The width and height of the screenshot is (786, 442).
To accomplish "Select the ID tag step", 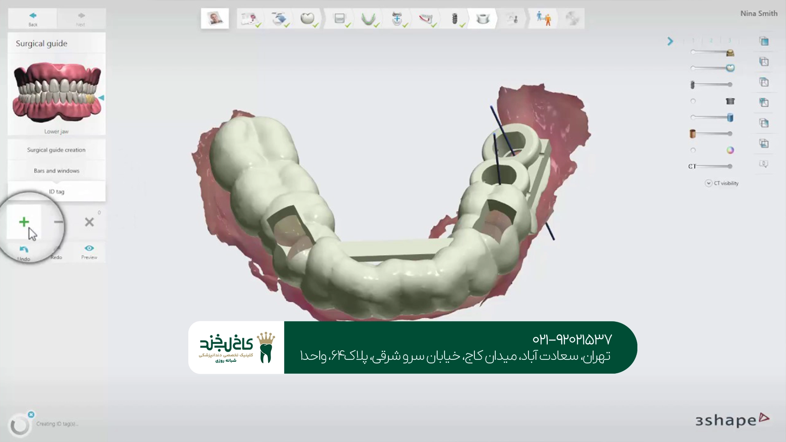I will 56,191.
